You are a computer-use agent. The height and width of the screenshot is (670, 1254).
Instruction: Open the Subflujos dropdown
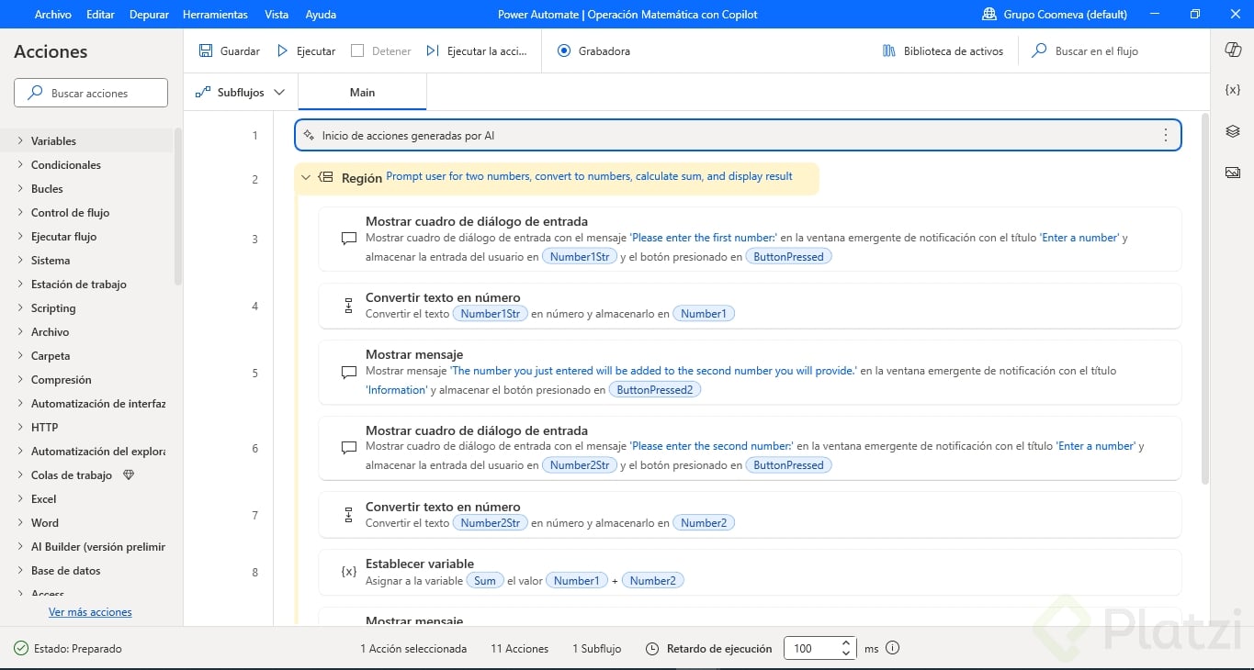pyautogui.click(x=241, y=93)
